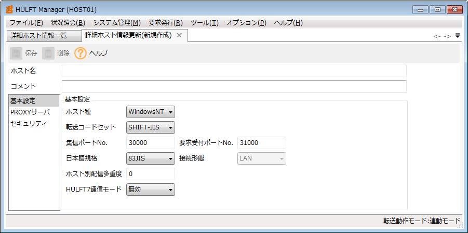Image resolution: width=468 pixels, height=233 pixels.
Task: Select 基本設定 in the left list
Action: (x=34, y=101)
